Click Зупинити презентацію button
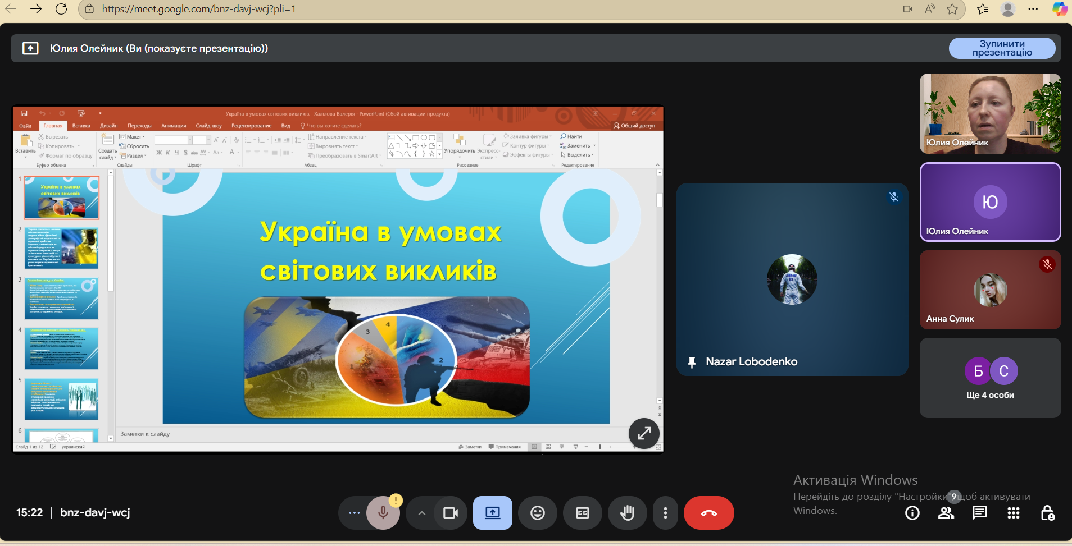The width and height of the screenshot is (1072, 546). click(x=1002, y=48)
